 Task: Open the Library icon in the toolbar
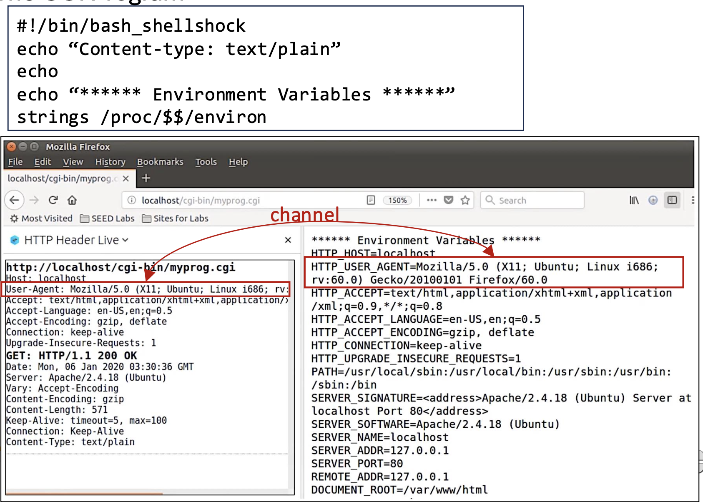(634, 200)
